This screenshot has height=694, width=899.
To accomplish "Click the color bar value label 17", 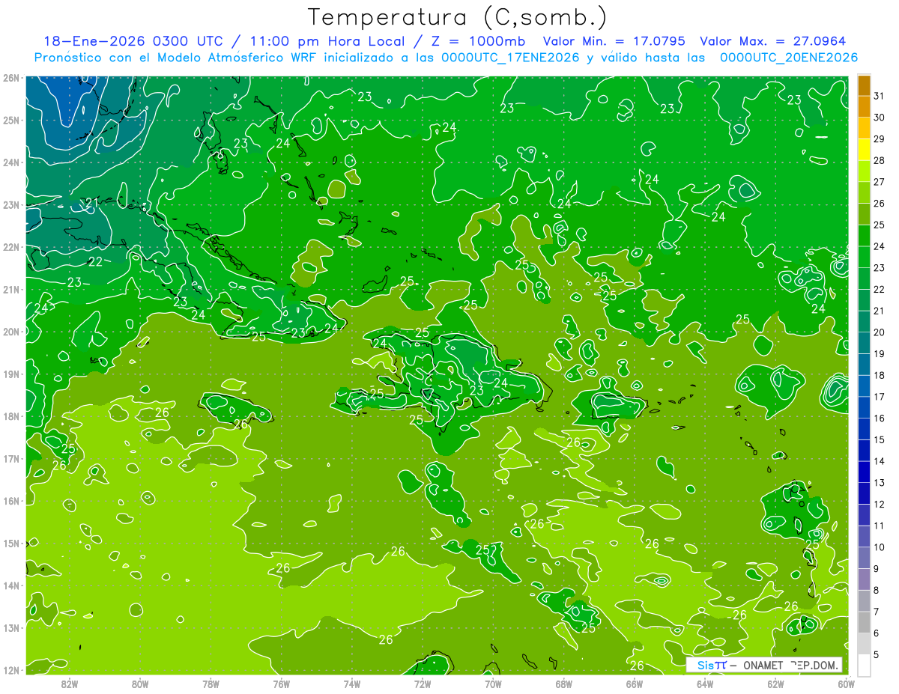I will tap(879, 397).
